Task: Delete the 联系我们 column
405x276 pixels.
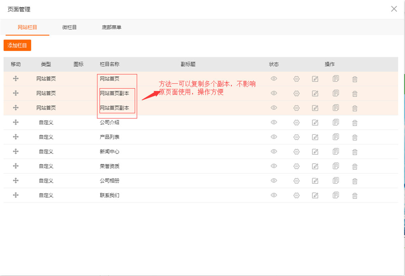Action: (355, 196)
